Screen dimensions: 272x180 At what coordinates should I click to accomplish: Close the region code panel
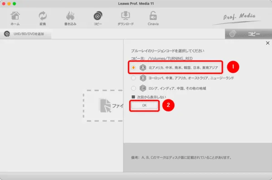pos(267,43)
